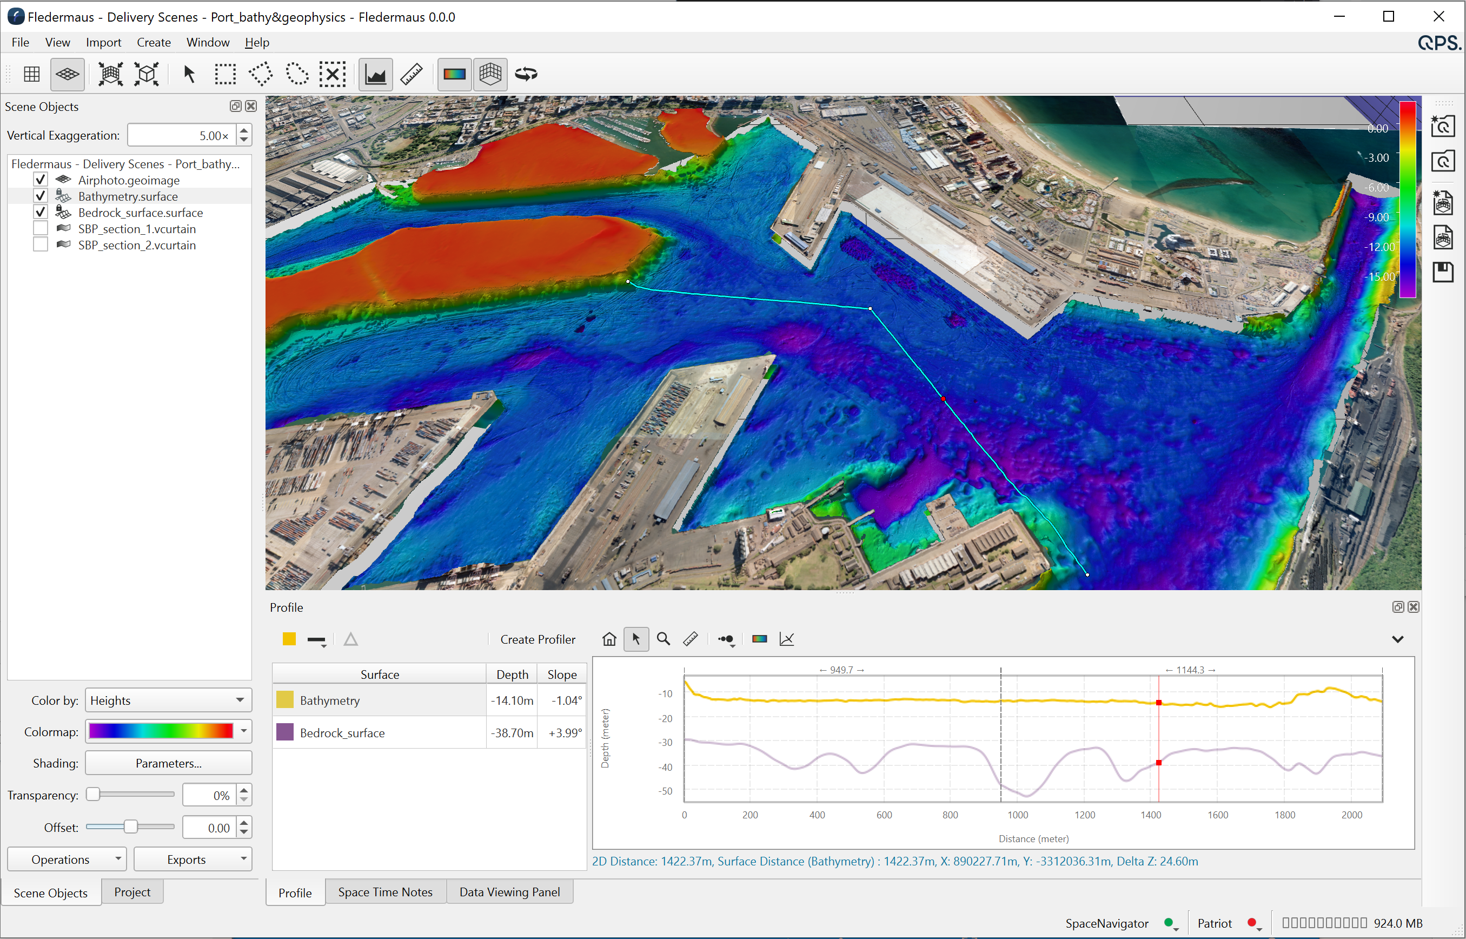Open the Color by Heights dropdown
Image resolution: width=1466 pixels, height=939 pixels.
click(x=168, y=700)
